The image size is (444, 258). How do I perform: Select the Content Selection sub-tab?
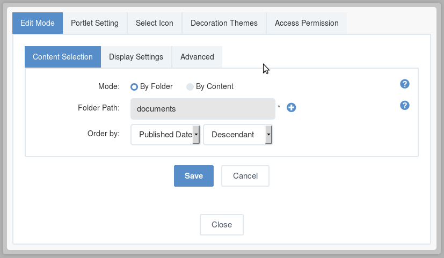coord(63,57)
